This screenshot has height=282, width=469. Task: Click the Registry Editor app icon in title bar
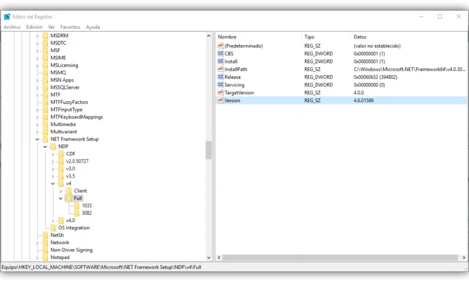point(7,17)
